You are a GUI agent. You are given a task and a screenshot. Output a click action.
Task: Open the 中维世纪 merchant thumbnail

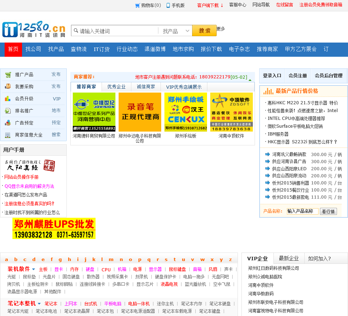tap(94, 112)
